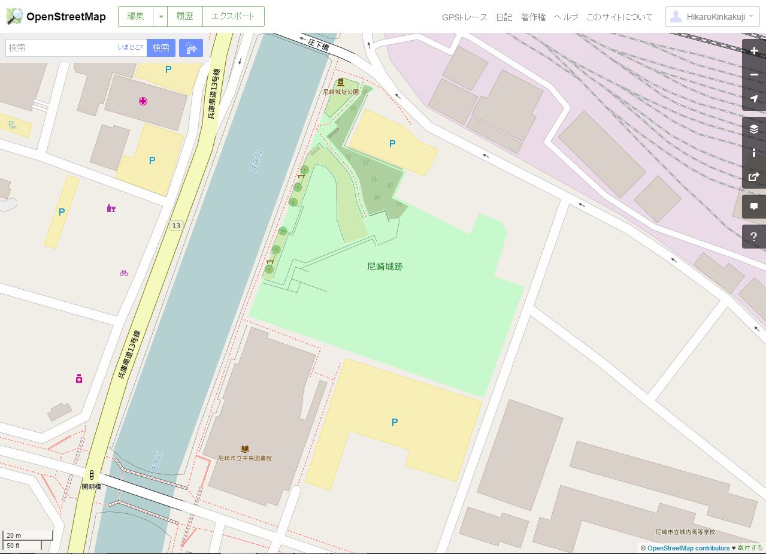
Task: Open directions with the arrow button
Action: pyautogui.click(x=191, y=48)
